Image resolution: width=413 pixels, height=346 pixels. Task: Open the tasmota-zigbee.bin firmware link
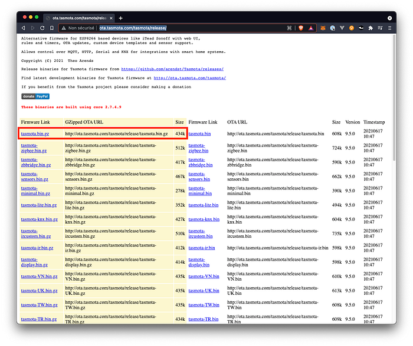[198, 148]
